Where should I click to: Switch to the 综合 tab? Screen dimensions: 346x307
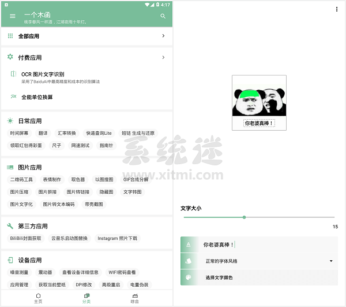[x=134, y=298]
